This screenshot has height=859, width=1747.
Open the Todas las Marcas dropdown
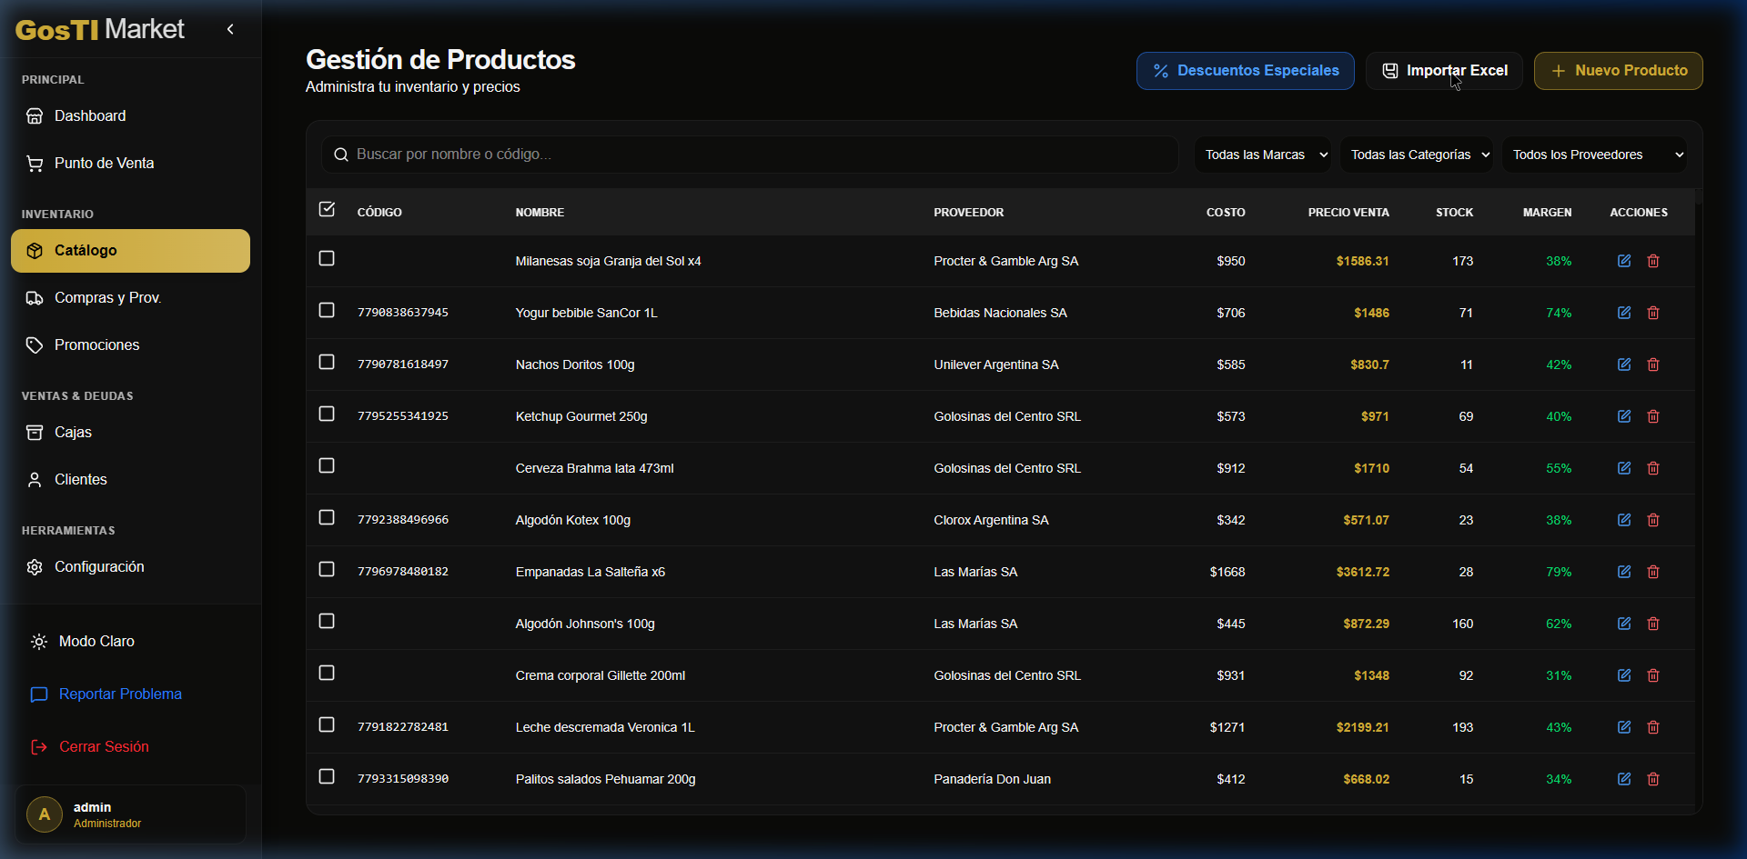click(1263, 155)
